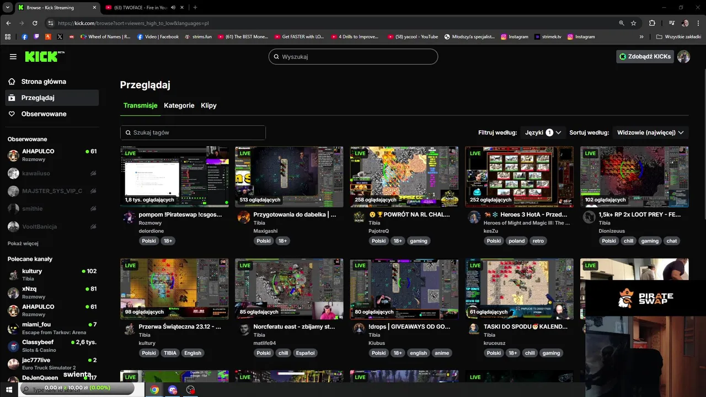The height and width of the screenshot is (397, 706).
Task: Click the search magnifier icon
Action: click(275, 57)
